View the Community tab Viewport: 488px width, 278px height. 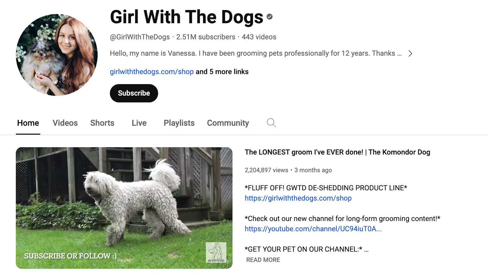228,123
